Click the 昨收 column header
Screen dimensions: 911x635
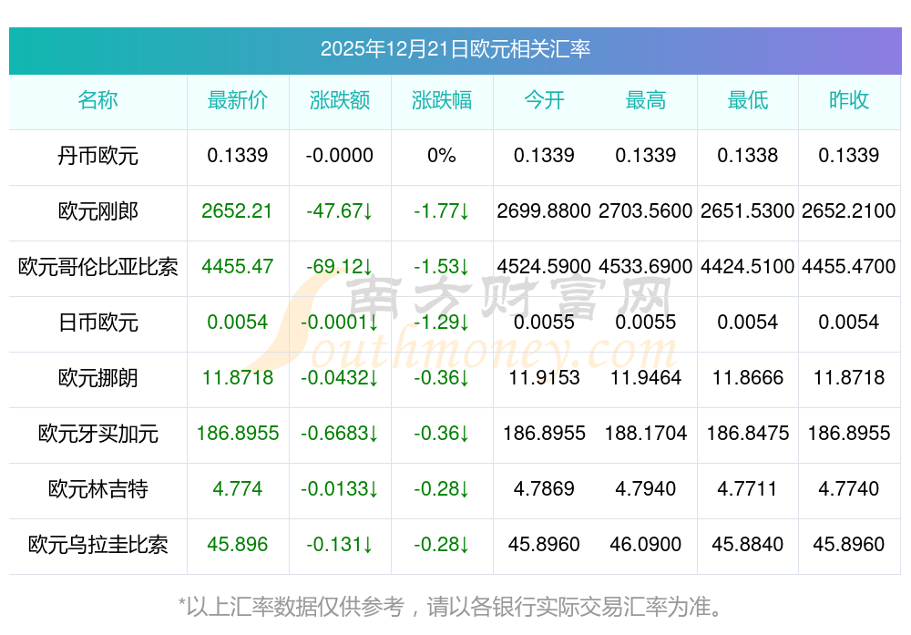[848, 100]
